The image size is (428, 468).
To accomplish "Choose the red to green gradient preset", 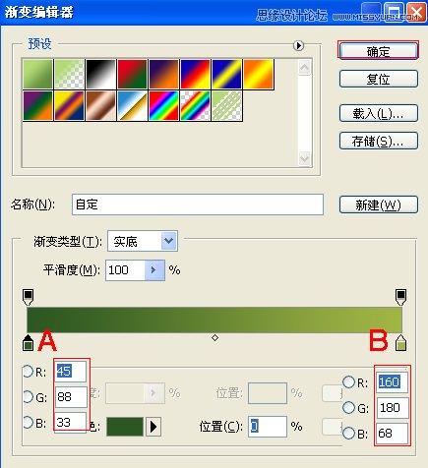I will (x=133, y=74).
